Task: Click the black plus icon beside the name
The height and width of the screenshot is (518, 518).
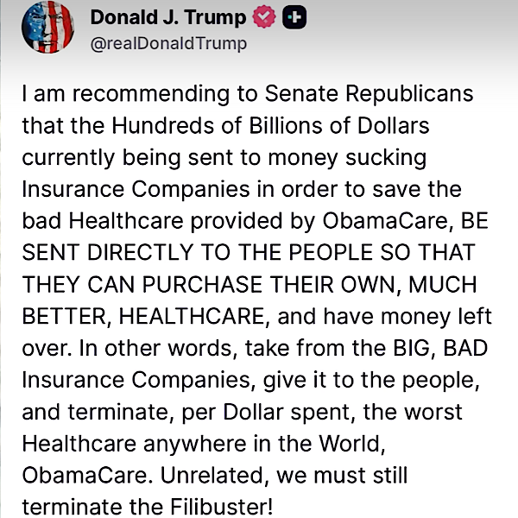Action: (x=295, y=18)
